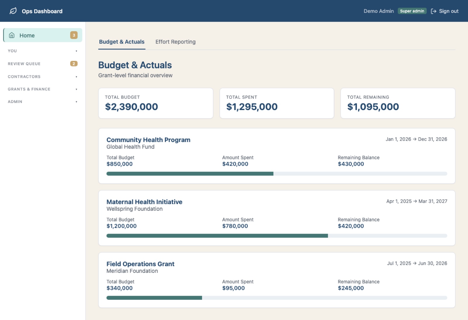Click the $780,000 amount spent value

pos(235,226)
